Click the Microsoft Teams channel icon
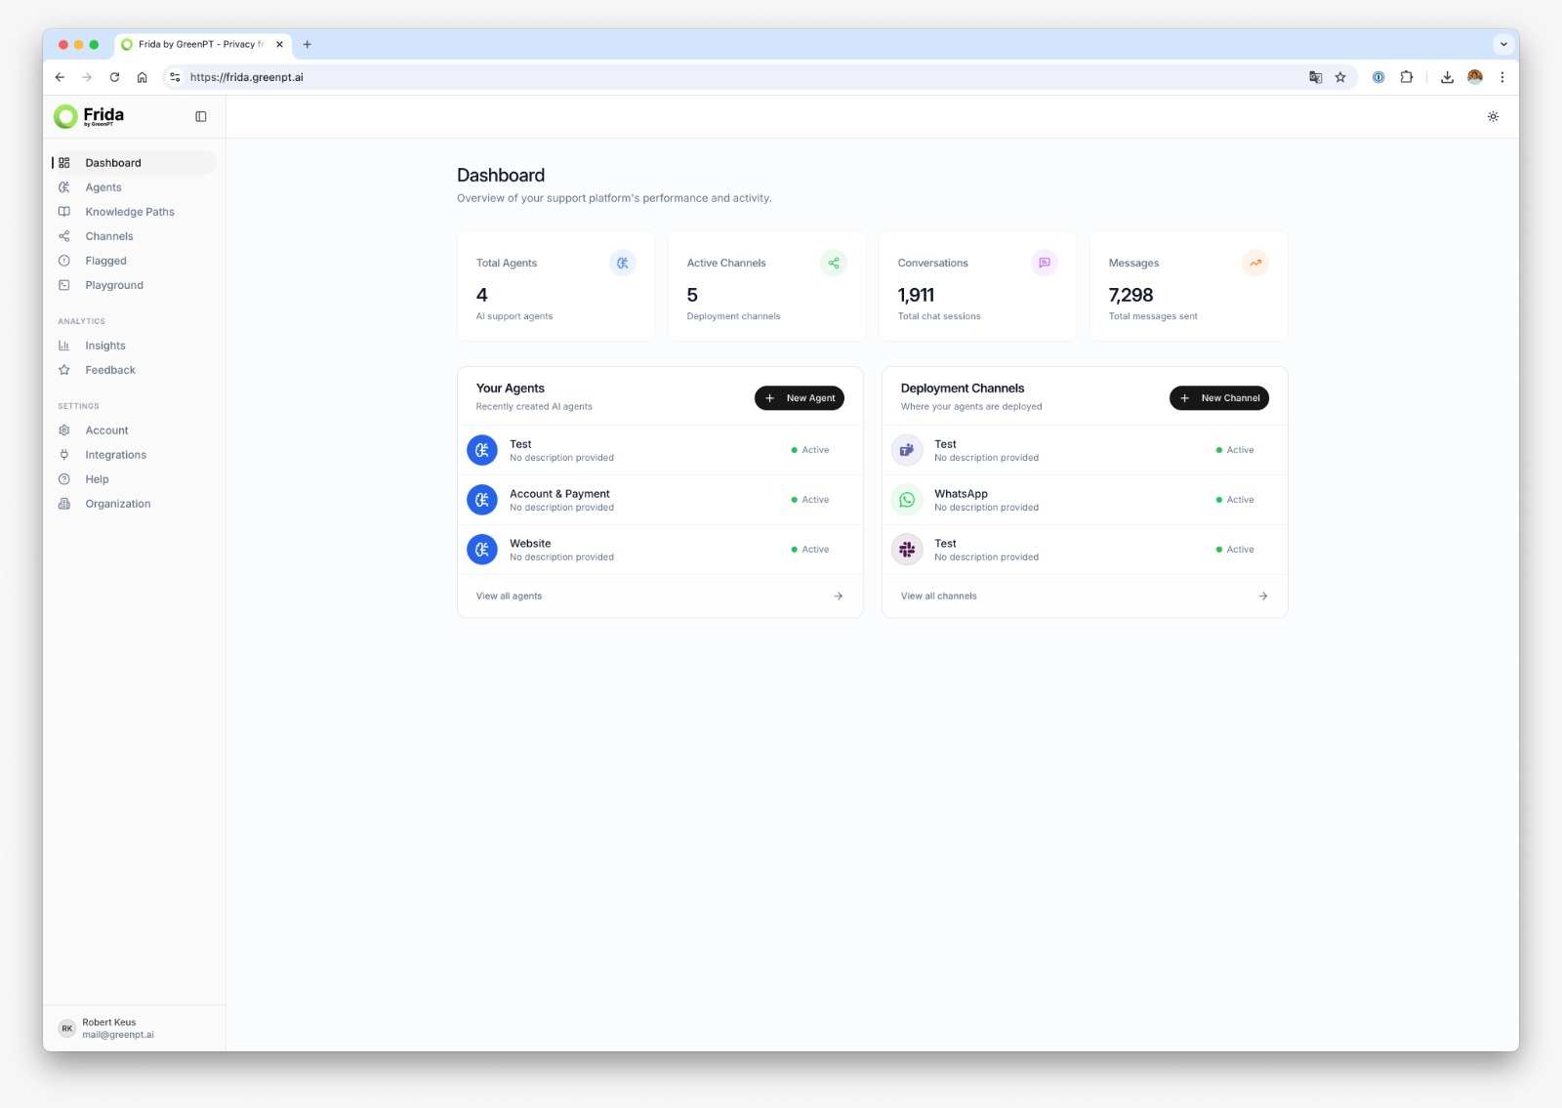The height and width of the screenshot is (1108, 1562). pyautogui.click(x=907, y=450)
